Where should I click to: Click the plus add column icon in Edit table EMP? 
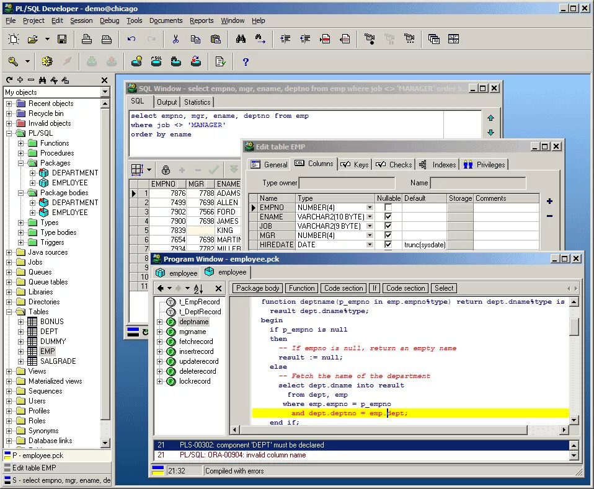(x=550, y=201)
